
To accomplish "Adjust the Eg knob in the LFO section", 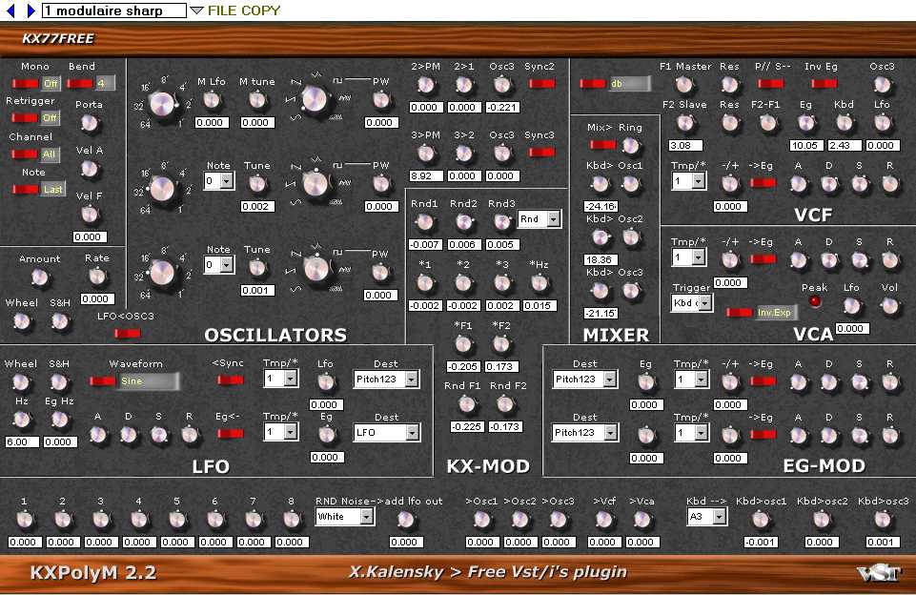I will click(326, 434).
